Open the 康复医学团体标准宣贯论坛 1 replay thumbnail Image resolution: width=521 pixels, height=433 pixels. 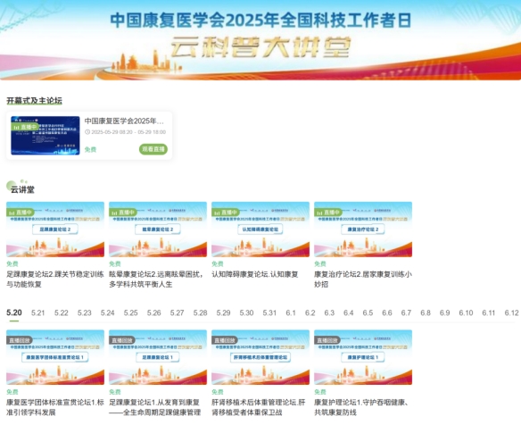pos(55,357)
